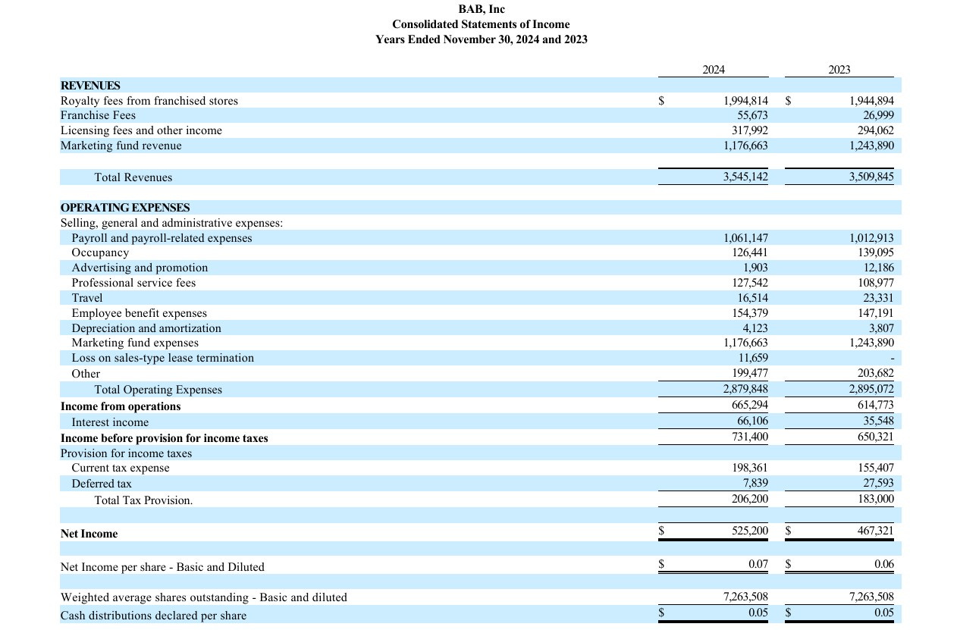Select the value 4,123
The width and height of the screenshot is (957, 630).
click(x=755, y=328)
